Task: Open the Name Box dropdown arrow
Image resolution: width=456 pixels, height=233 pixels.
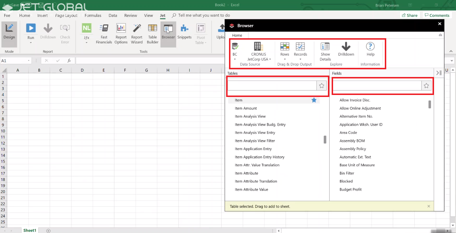Action: (x=29, y=61)
